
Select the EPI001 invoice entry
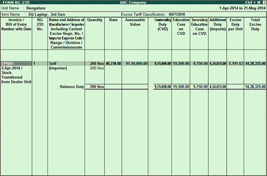pos(7,63)
